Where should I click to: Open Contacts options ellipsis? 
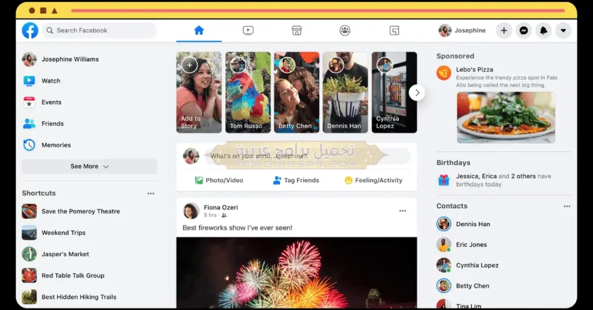pos(566,206)
